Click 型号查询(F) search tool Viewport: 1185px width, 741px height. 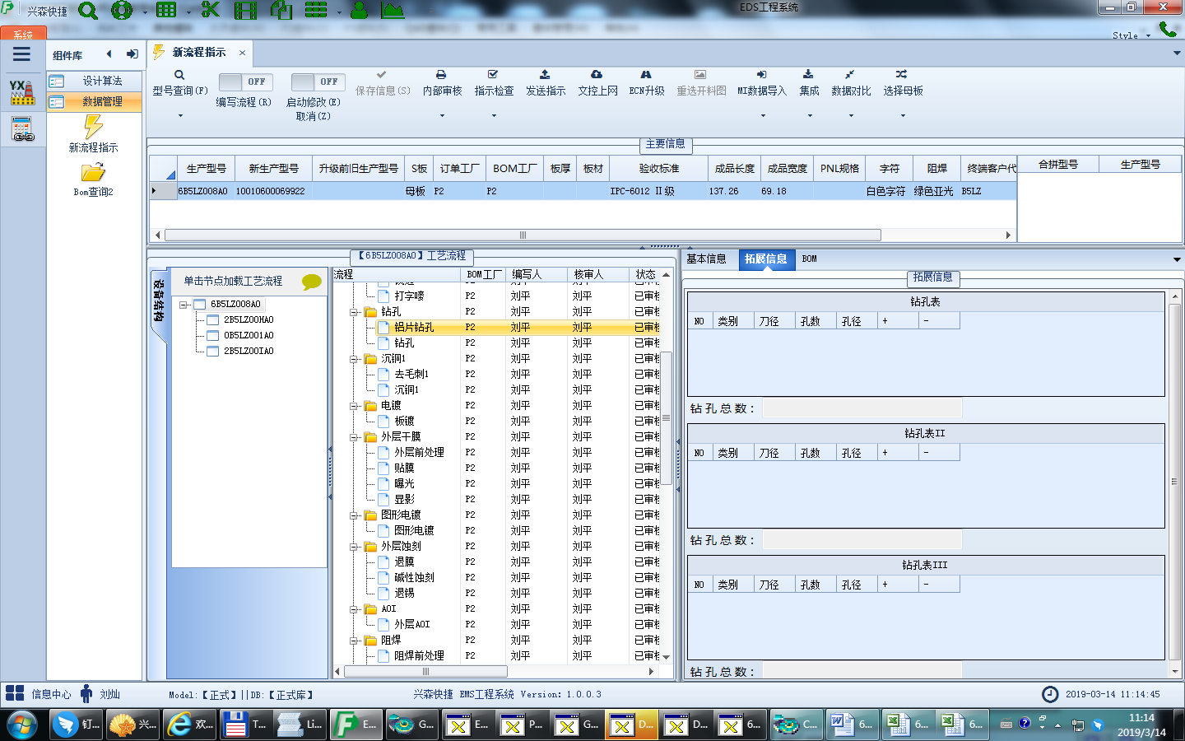click(x=179, y=82)
